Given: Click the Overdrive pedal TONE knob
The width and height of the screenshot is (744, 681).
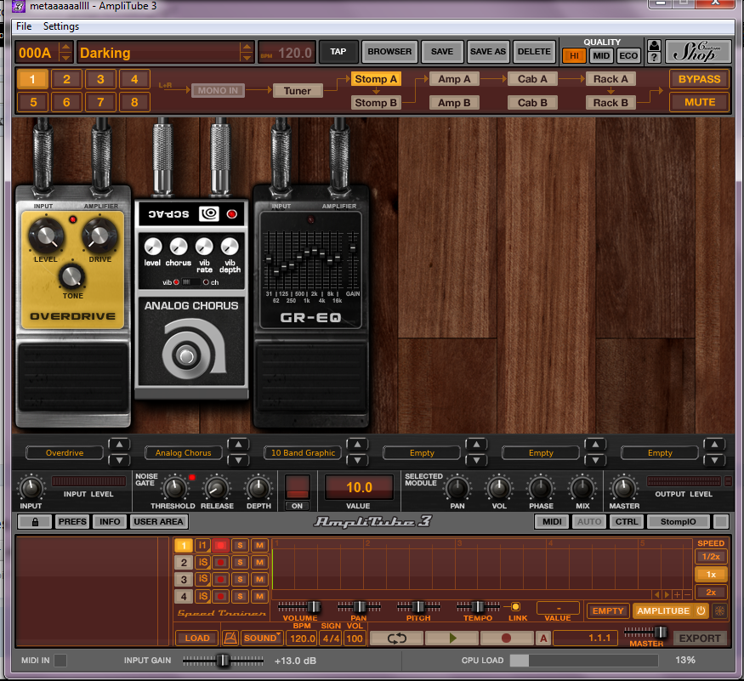Looking at the screenshot, I should tap(72, 276).
